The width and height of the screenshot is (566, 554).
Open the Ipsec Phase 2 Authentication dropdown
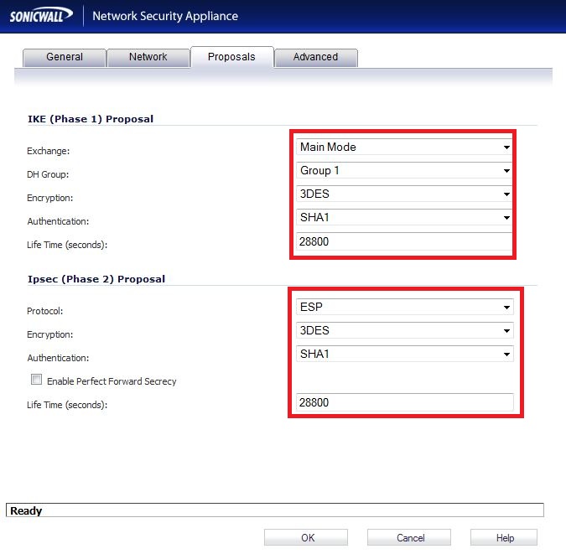[405, 355]
